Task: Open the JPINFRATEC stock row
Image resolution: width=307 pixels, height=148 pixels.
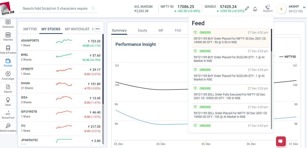Action: 60,141
